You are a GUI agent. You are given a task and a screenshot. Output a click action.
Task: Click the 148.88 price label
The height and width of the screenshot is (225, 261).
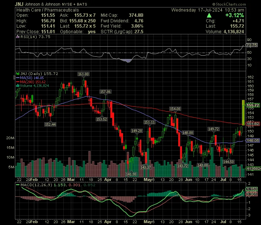click(x=188, y=132)
